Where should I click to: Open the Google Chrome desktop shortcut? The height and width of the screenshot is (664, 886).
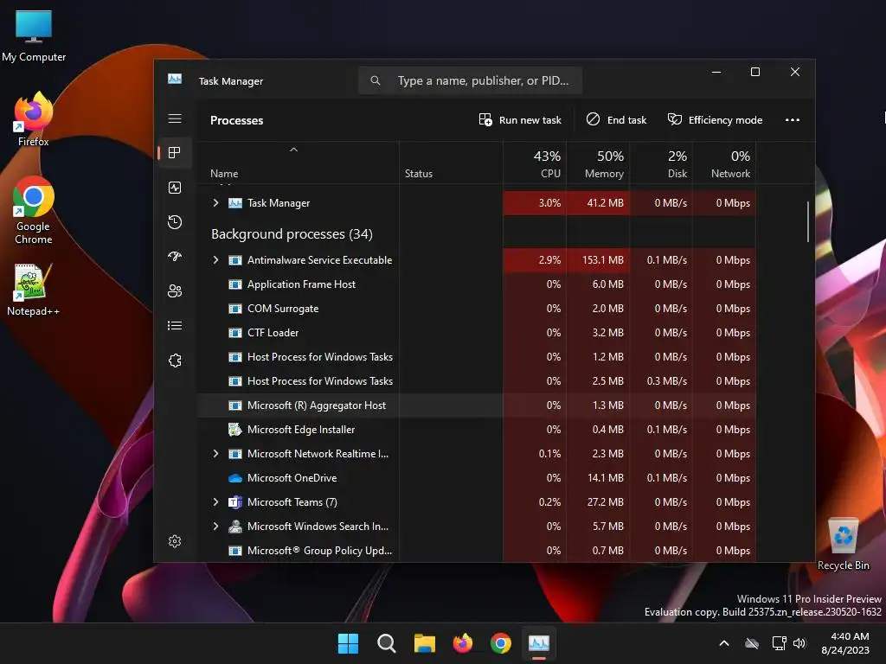(x=34, y=210)
